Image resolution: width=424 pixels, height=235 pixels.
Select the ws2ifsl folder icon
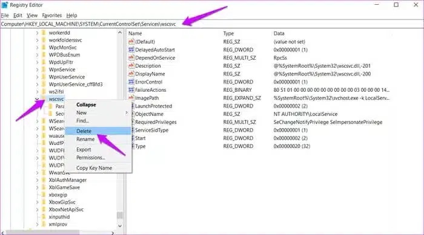44,91
